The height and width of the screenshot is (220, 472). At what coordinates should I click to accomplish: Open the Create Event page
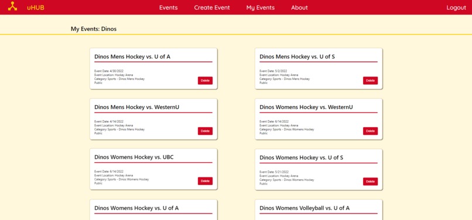(x=212, y=8)
